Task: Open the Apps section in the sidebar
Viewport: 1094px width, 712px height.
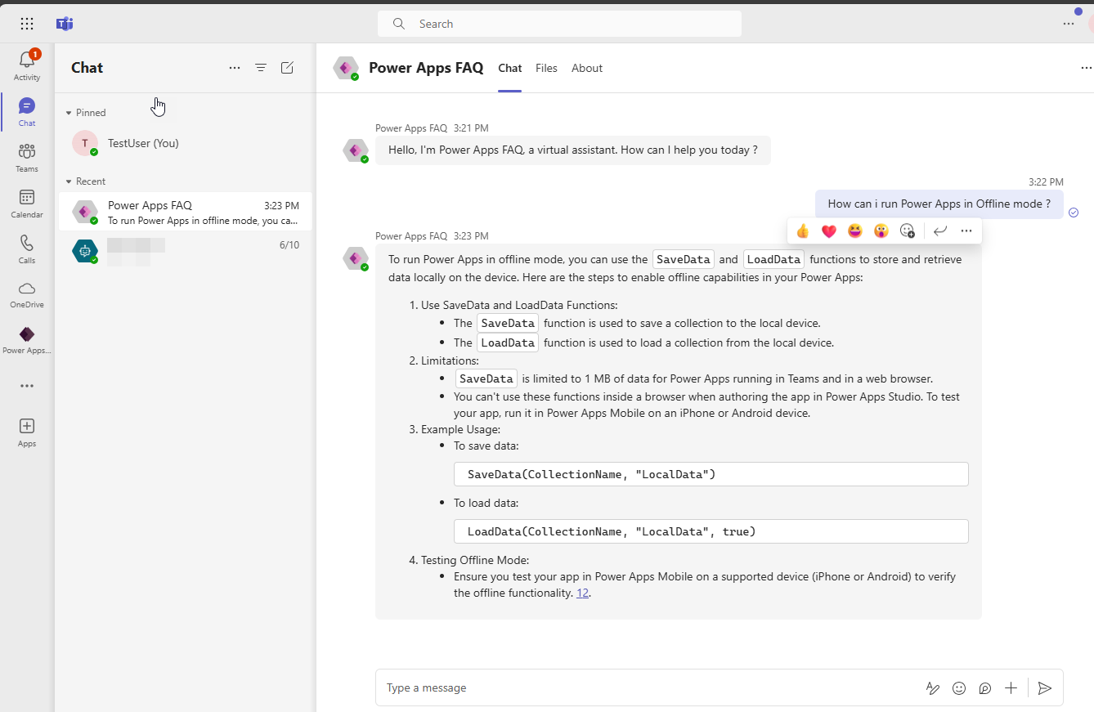Action: tap(26, 431)
